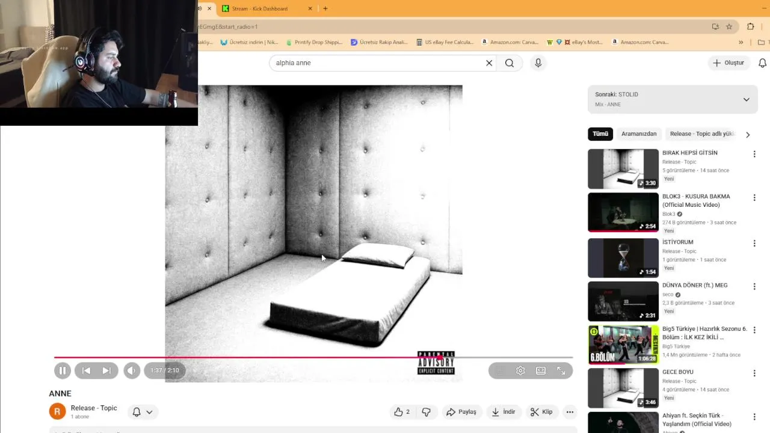Open YouTube notifications bell

click(762, 63)
